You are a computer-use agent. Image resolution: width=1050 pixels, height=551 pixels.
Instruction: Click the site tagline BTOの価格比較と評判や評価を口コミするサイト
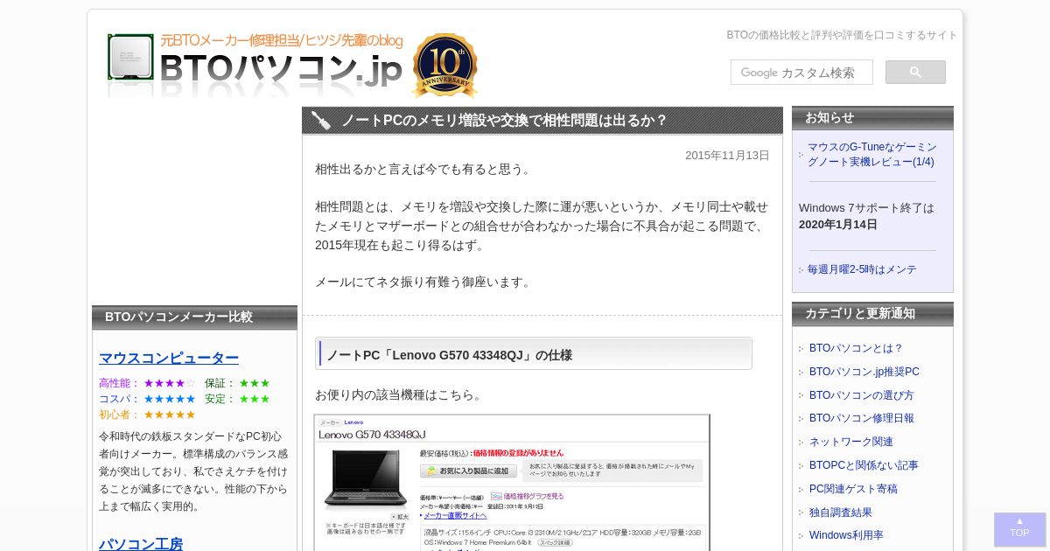click(842, 35)
